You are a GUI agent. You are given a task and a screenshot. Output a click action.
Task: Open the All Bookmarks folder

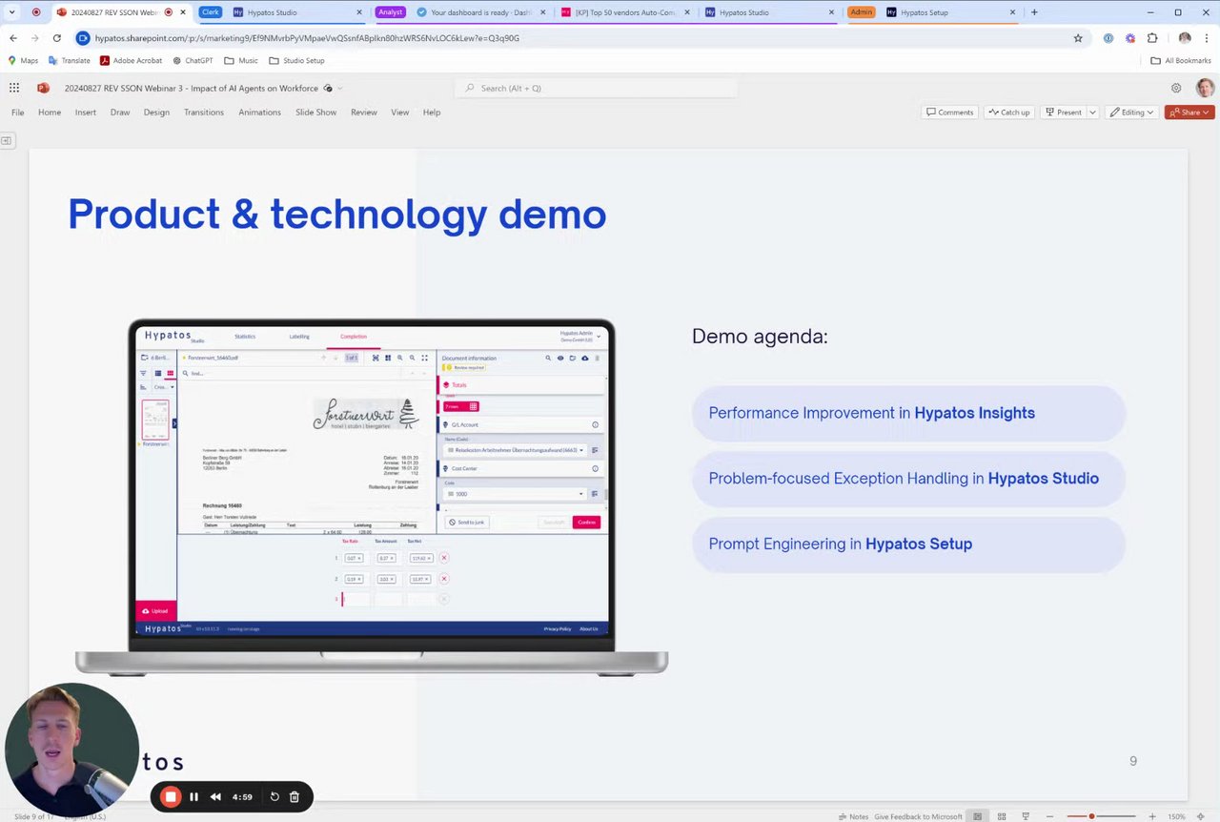click(x=1180, y=60)
